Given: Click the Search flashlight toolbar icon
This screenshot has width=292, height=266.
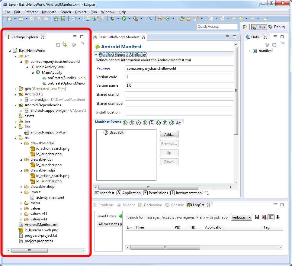Looking at the screenshot, I should pos(196,18).
